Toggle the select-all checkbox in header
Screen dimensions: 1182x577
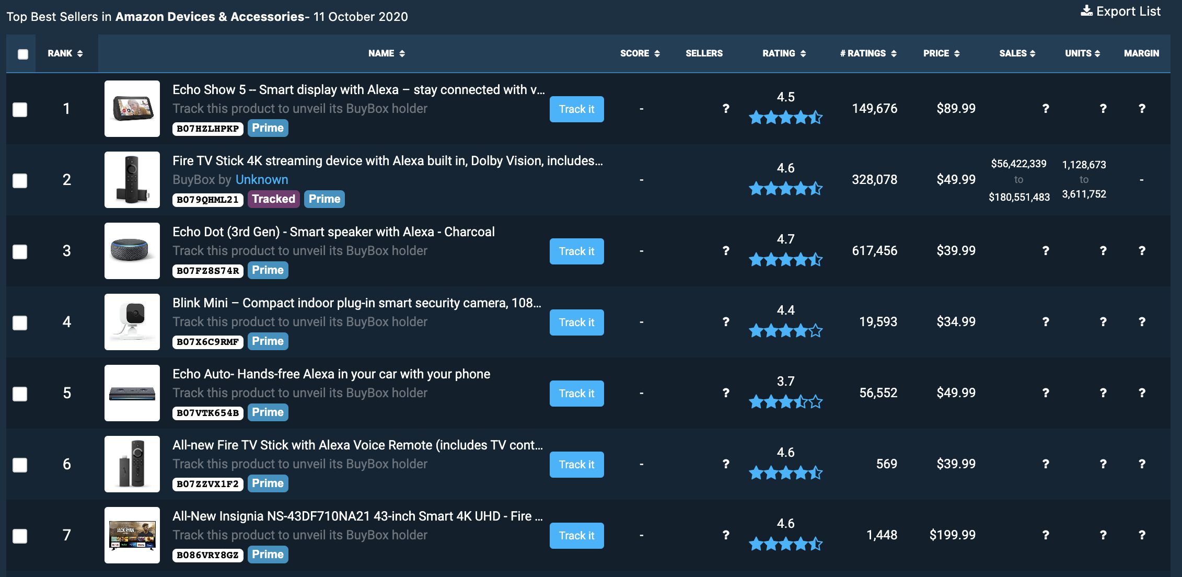(23, 54)
